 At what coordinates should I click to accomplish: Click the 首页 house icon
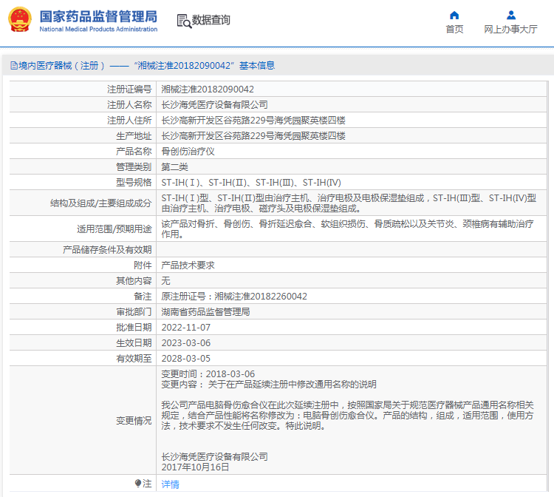point(454,15)
